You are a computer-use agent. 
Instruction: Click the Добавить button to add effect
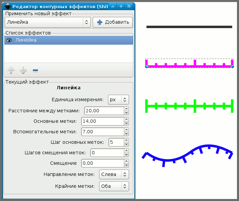(x=113, y=22)
